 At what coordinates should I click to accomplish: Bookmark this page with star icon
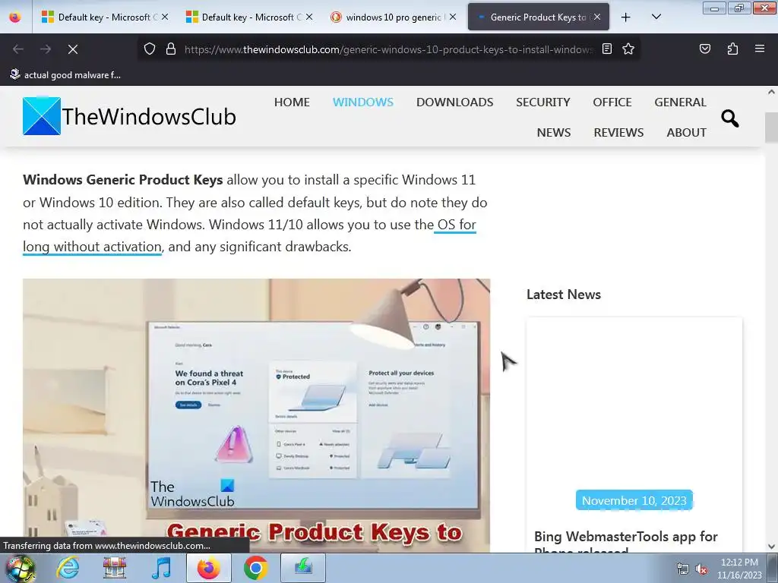click(628, 49)
